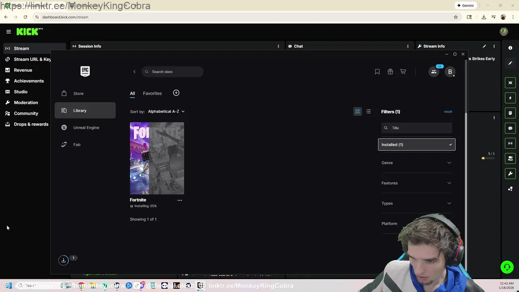The image size is (519, 292).
Task: Open the friends list icon
Action: [434, 72]
